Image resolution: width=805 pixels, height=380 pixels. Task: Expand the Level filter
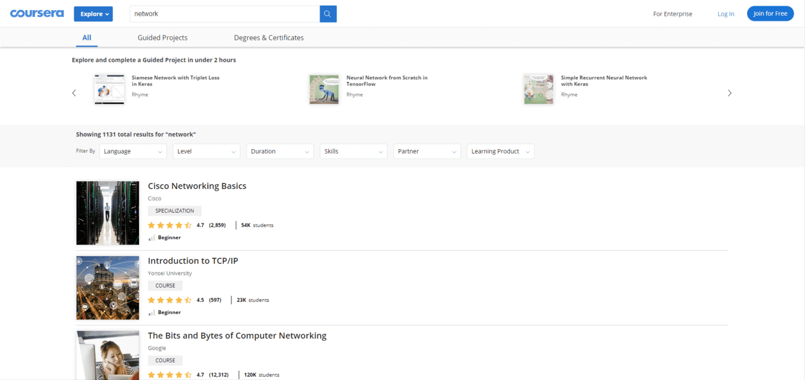pos(206,151)
